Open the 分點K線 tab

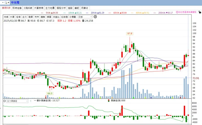tap(28, 8)
